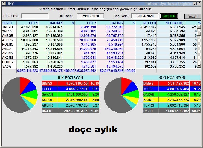
Task: Click green GARAN swatch in SON POZISYON
Action: point(151,94)
